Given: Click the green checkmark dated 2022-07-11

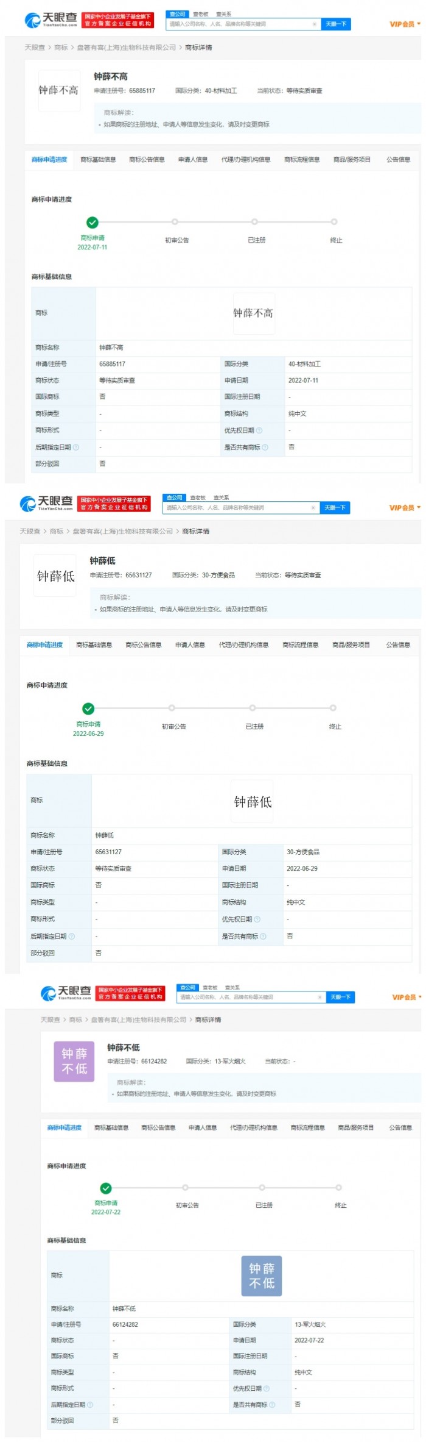Looking at the screenshot, I should click(93, 223).
